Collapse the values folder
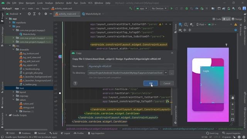Viewport: 247px width, 139px height. (14, 100)
